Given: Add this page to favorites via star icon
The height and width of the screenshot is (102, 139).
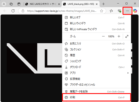Looking at the screenshot, I should click(101, 11).
